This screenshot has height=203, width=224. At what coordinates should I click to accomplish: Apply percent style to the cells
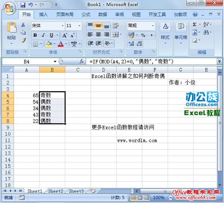click(x=143, y=35)
